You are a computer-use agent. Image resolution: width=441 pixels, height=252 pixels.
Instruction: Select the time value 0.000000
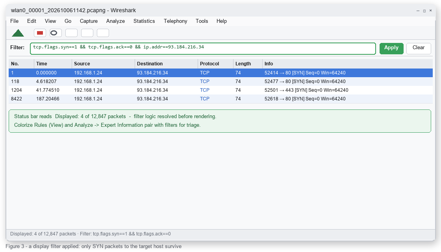46,73
